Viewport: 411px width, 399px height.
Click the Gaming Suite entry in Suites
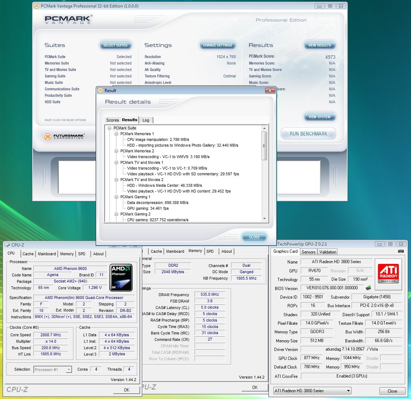pyautogui.click(x=55, y=76)
